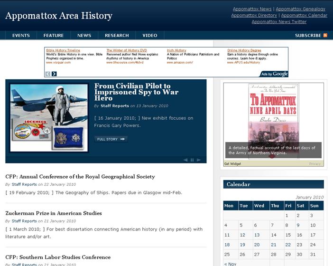Select calendar date 21

(274, 245)
